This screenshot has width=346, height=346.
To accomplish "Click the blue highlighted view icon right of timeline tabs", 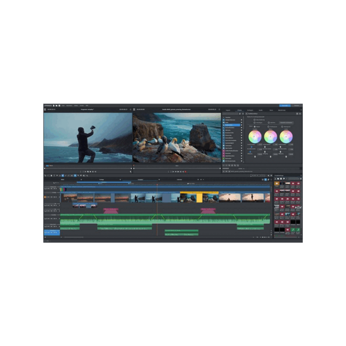I will click(x=265, y=179).
